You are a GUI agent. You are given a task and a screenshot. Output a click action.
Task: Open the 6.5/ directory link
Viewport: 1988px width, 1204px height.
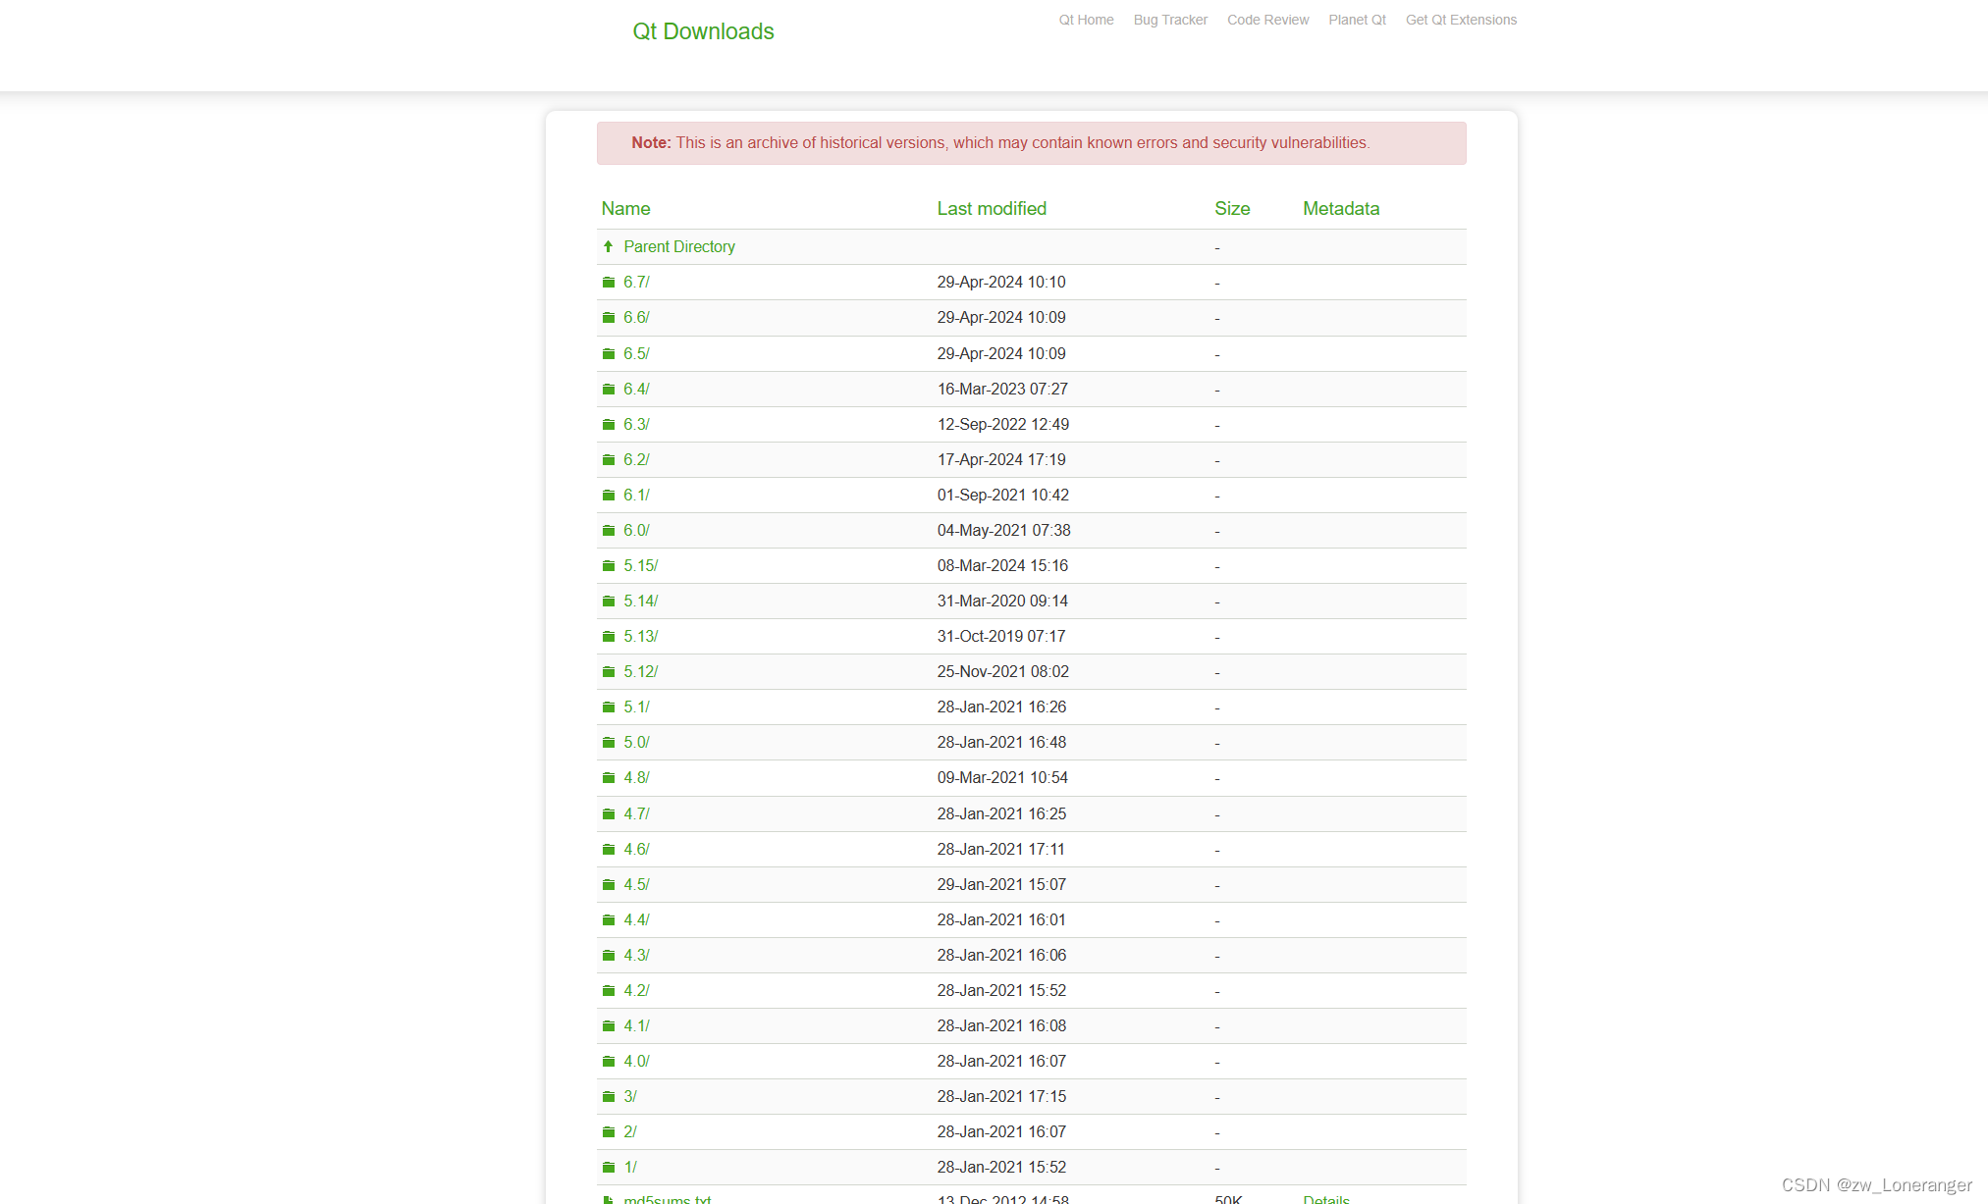click(x=636, y=353)
